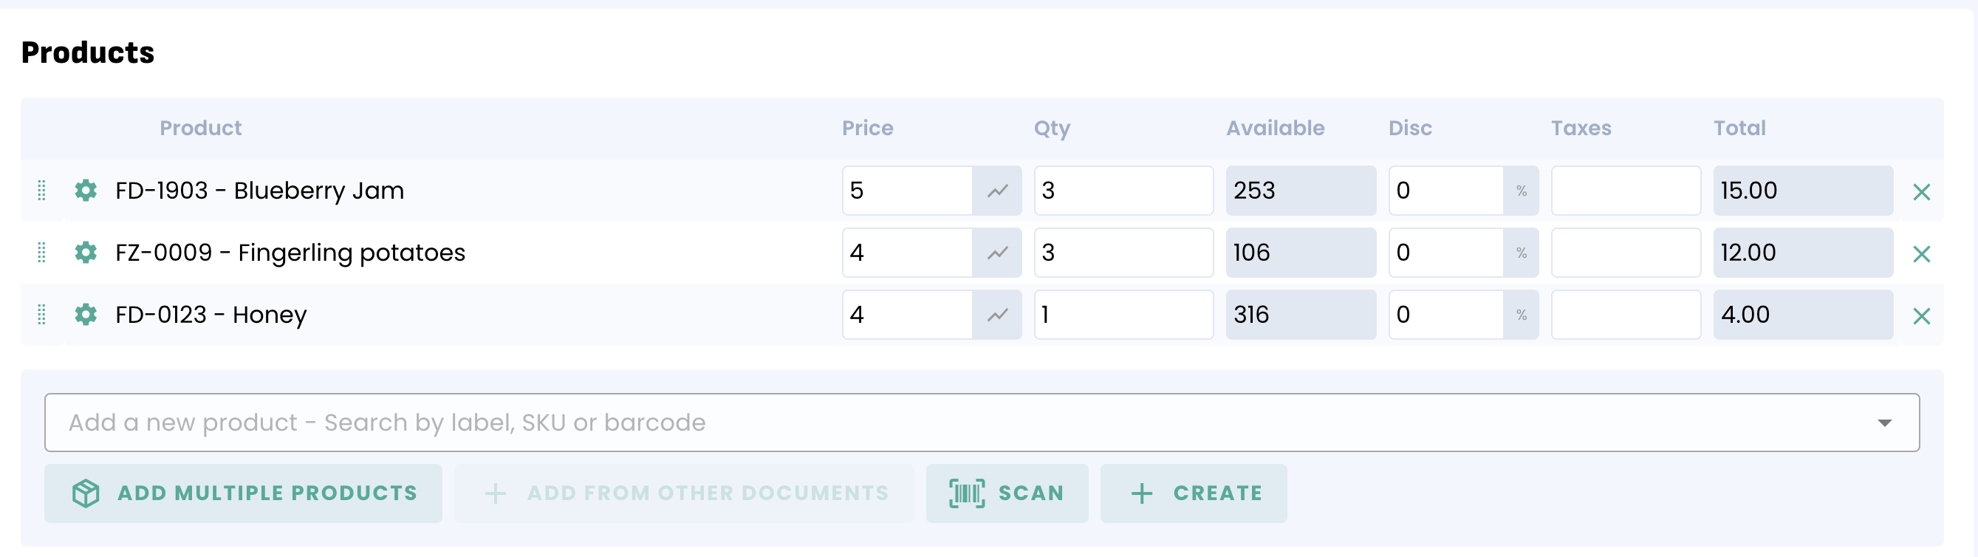Click the drag handle beside Honey row
Screen dimensions: 1978x557
point(42,315)
